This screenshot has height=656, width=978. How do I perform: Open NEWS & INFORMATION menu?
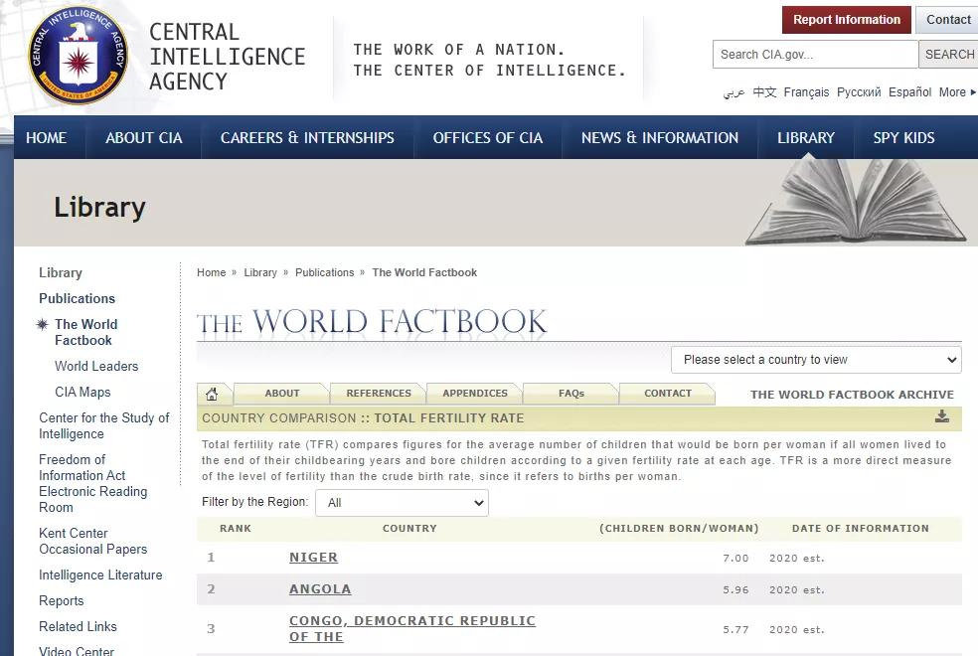[660, 138]
